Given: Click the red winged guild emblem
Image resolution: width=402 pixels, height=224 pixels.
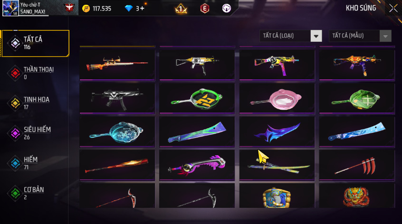Looking at the screenshot, I should click(69, 8).
